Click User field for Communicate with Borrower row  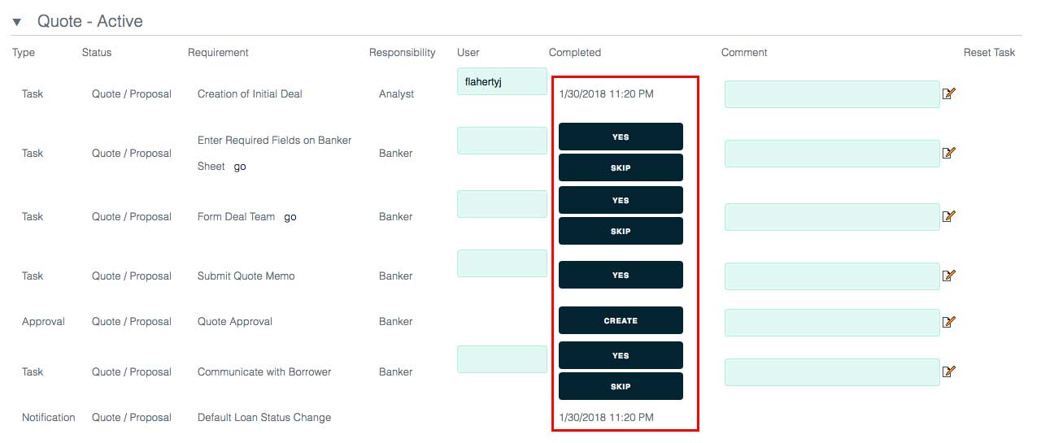pyautogui.click(x=502, y=359)
